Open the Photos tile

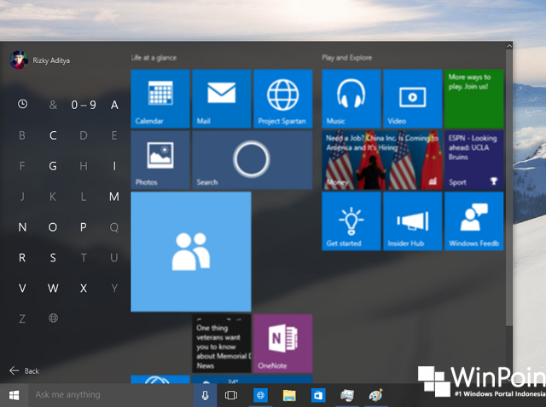tap(160, 160)
